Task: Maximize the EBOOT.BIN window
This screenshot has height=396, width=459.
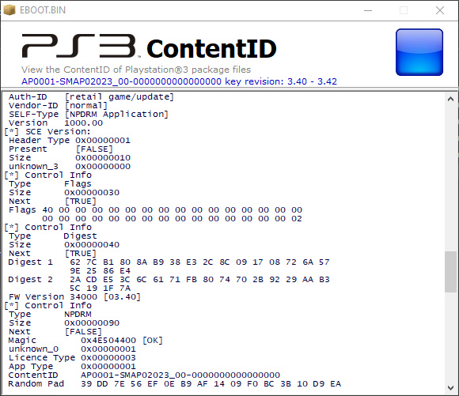Action: [x=404, y=10]
